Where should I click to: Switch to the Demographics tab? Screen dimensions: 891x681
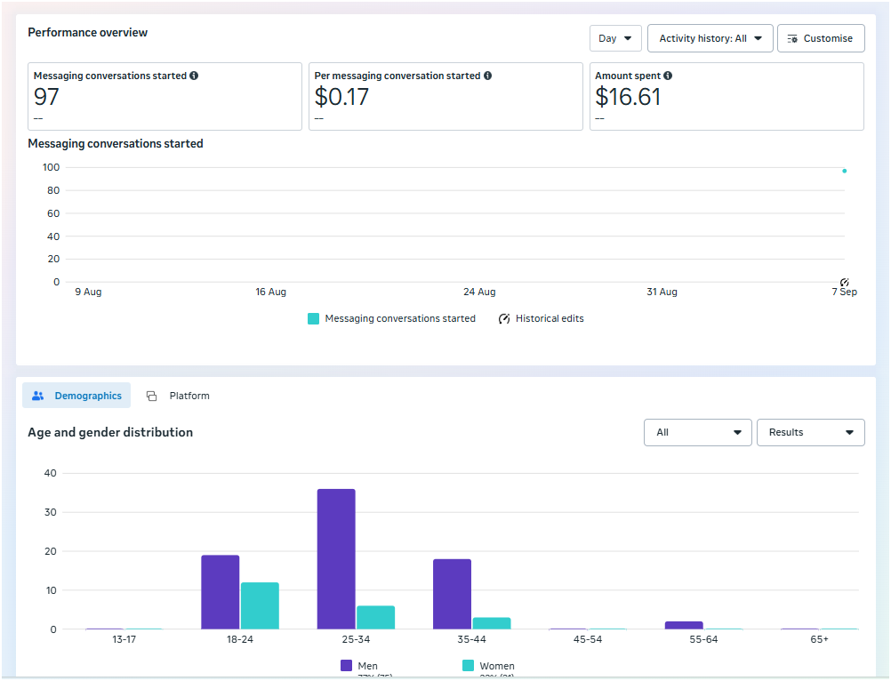(76, 396)
